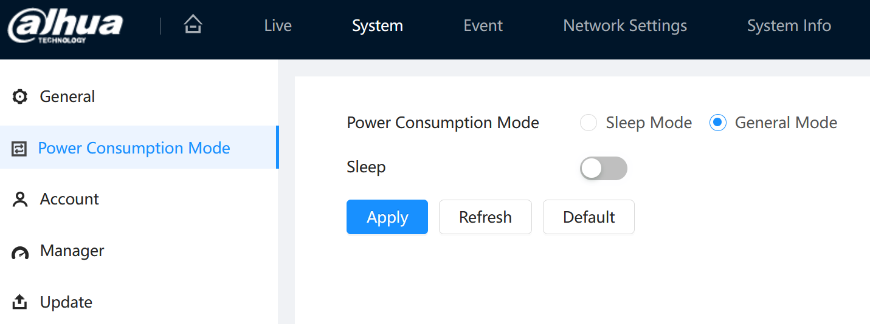Screen dimensions: 870x324
Task: Click the General gear icon
Action: coord(20,96)
